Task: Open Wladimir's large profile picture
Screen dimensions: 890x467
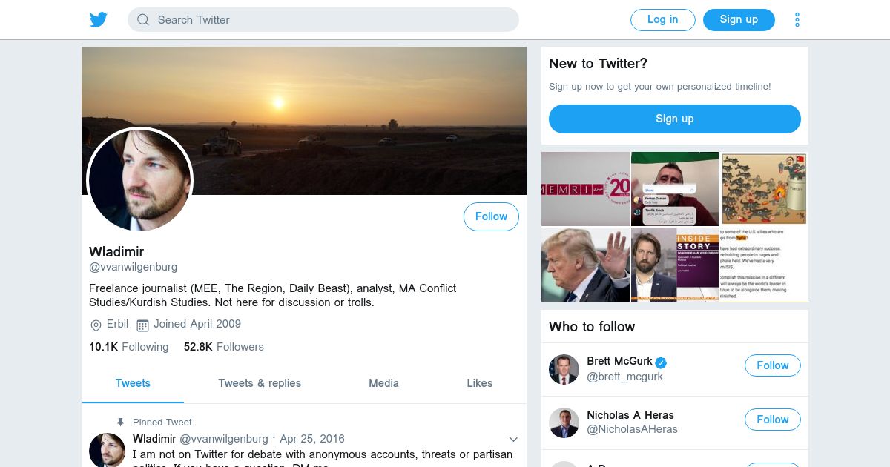Action: (x=140, y=180)
